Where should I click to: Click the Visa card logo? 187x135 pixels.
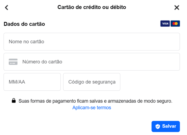pos(165,24)
